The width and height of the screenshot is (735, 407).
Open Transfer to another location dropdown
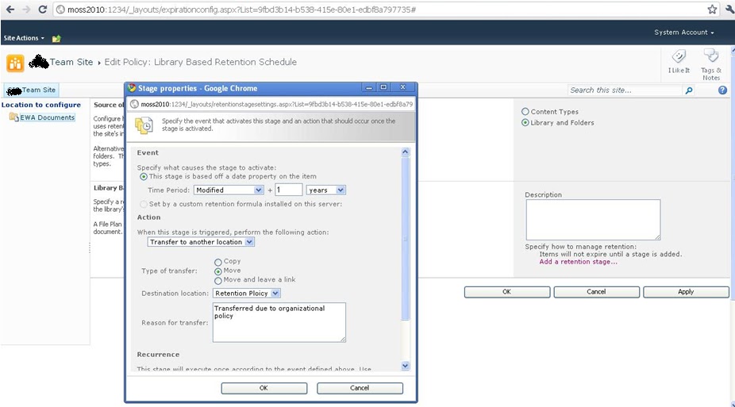tap(201, 242)
